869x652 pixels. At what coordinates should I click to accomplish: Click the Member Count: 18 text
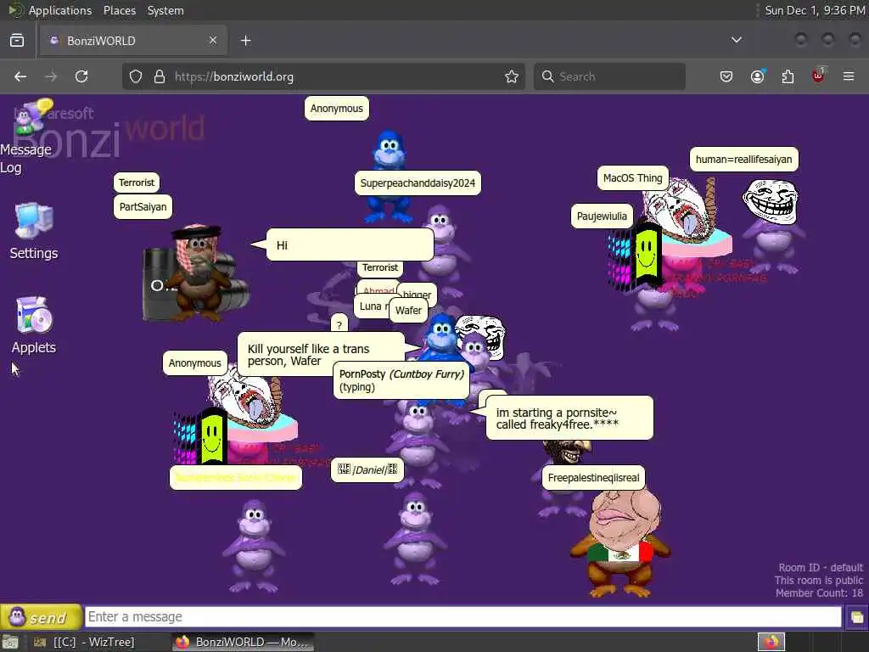coord(819,593)
